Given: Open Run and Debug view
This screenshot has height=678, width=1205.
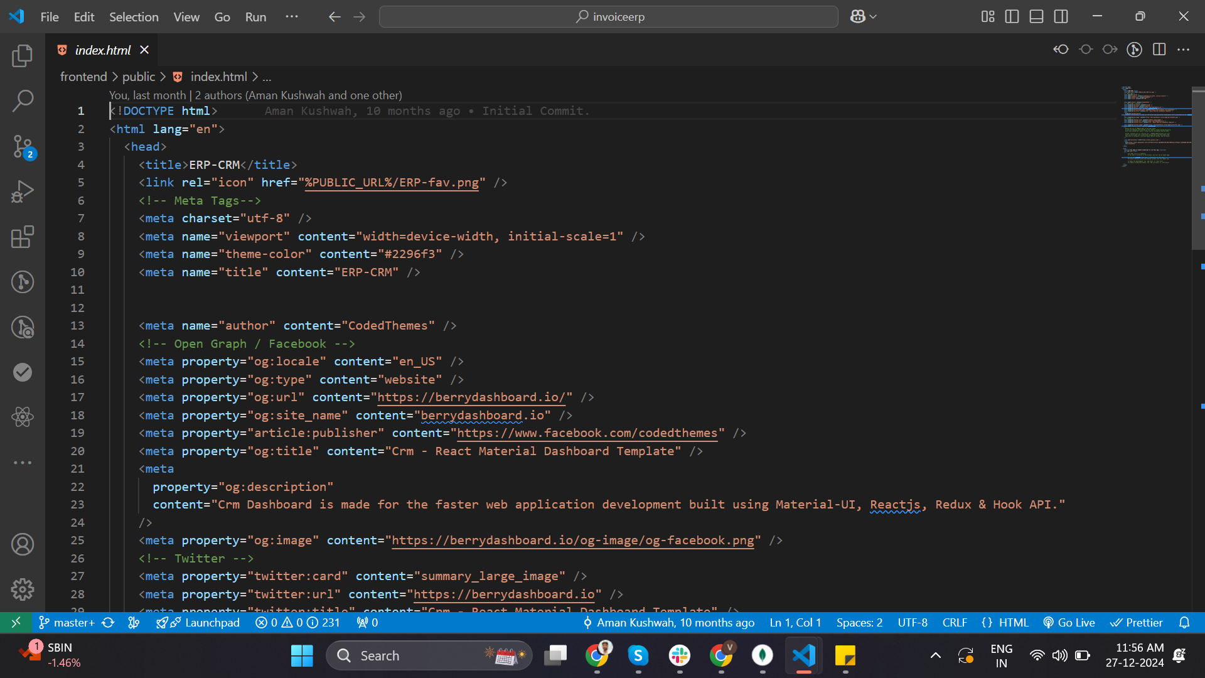Looking at the screenshot, I should click(x=23, y=191).
